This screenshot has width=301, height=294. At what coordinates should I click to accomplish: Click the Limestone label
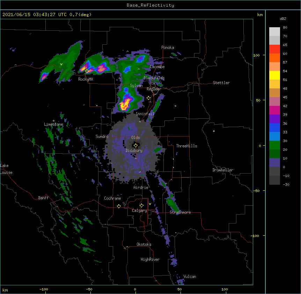(x=53, y=124)
